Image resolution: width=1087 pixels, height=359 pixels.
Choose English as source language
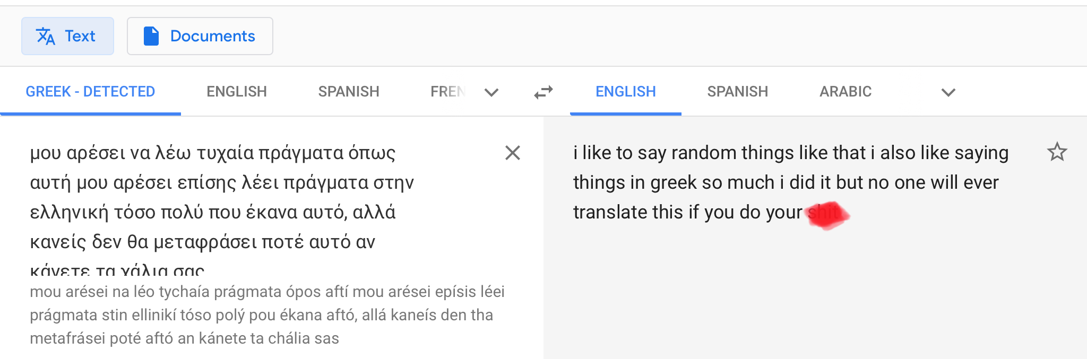(x=237, y=92)
